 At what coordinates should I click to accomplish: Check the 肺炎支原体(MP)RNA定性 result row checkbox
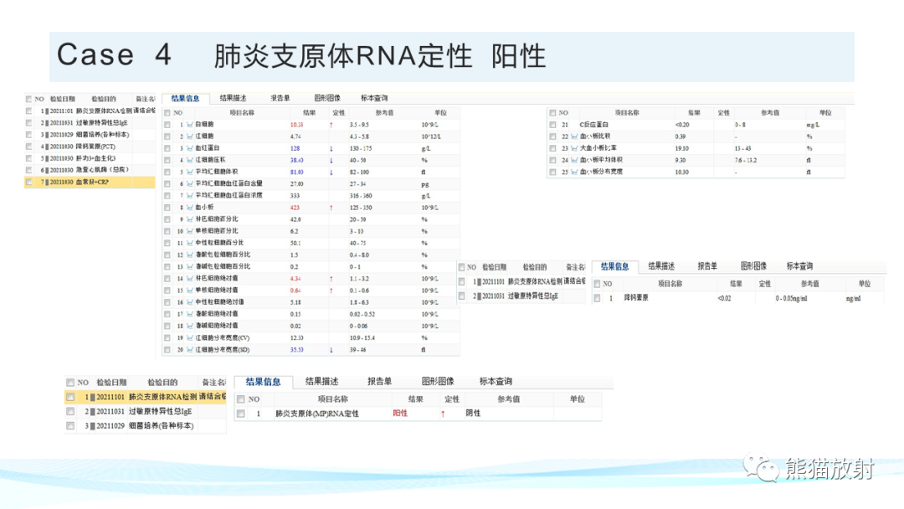[241, 414]
